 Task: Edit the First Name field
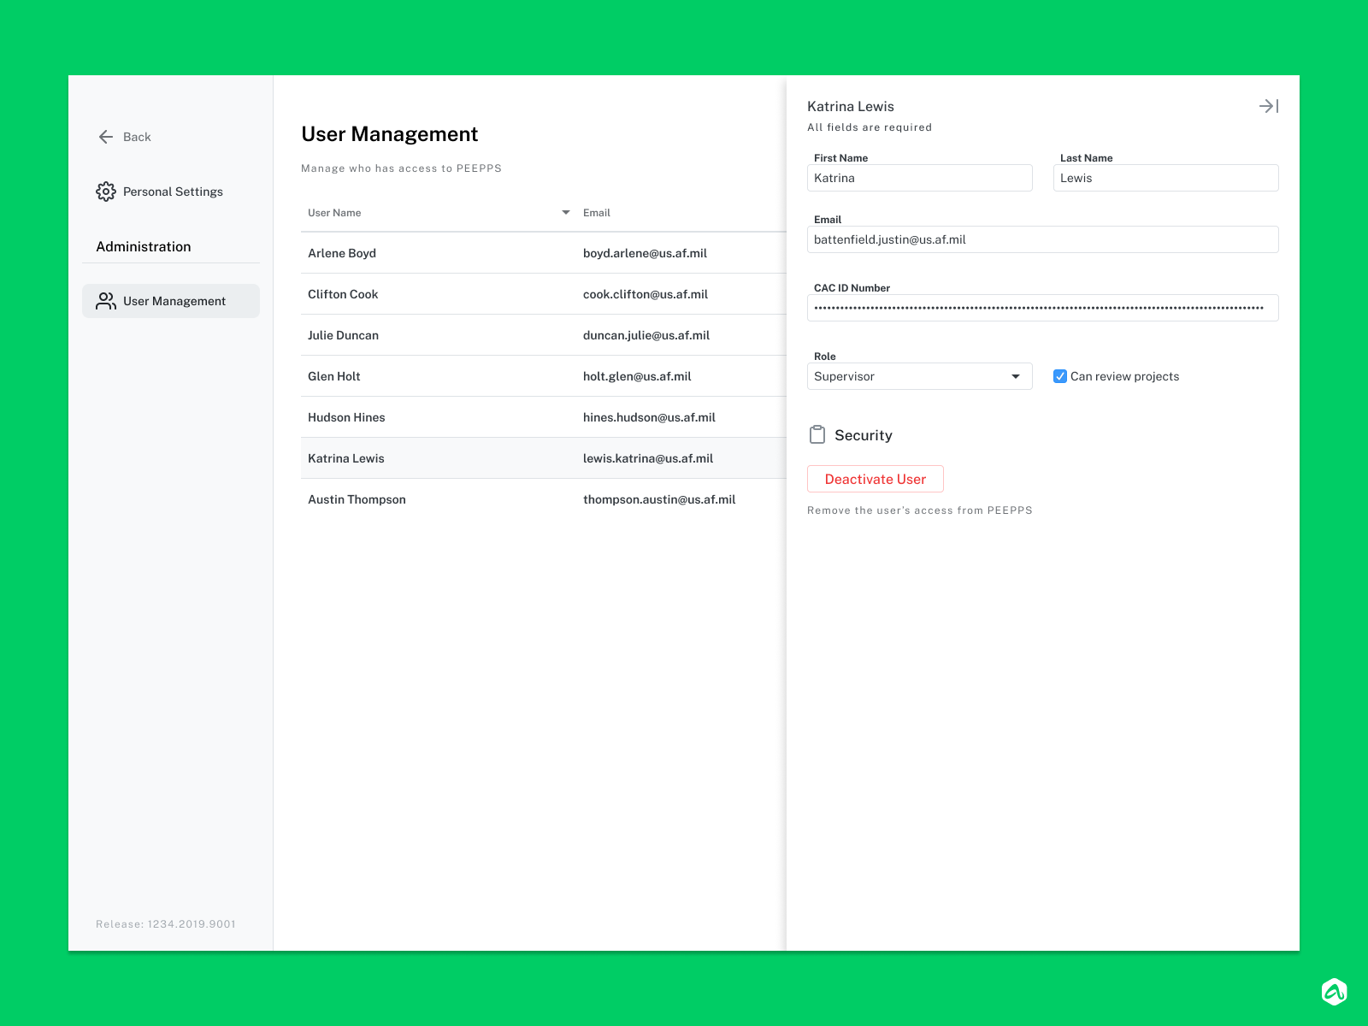[x=920, y=178]
